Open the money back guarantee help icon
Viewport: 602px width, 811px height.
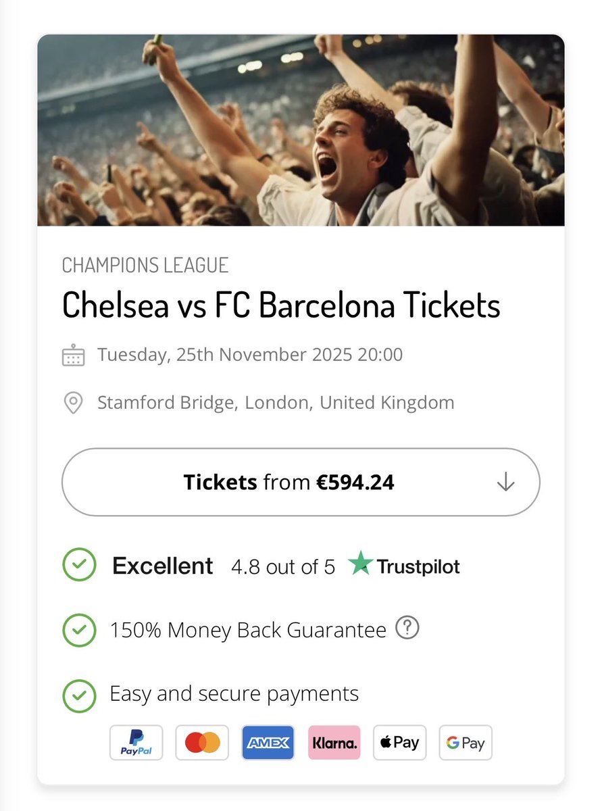pos(407,629)
